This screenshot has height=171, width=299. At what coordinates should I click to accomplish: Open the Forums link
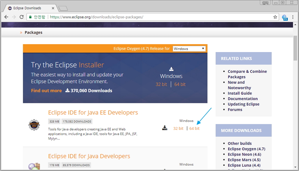(235, 110)
